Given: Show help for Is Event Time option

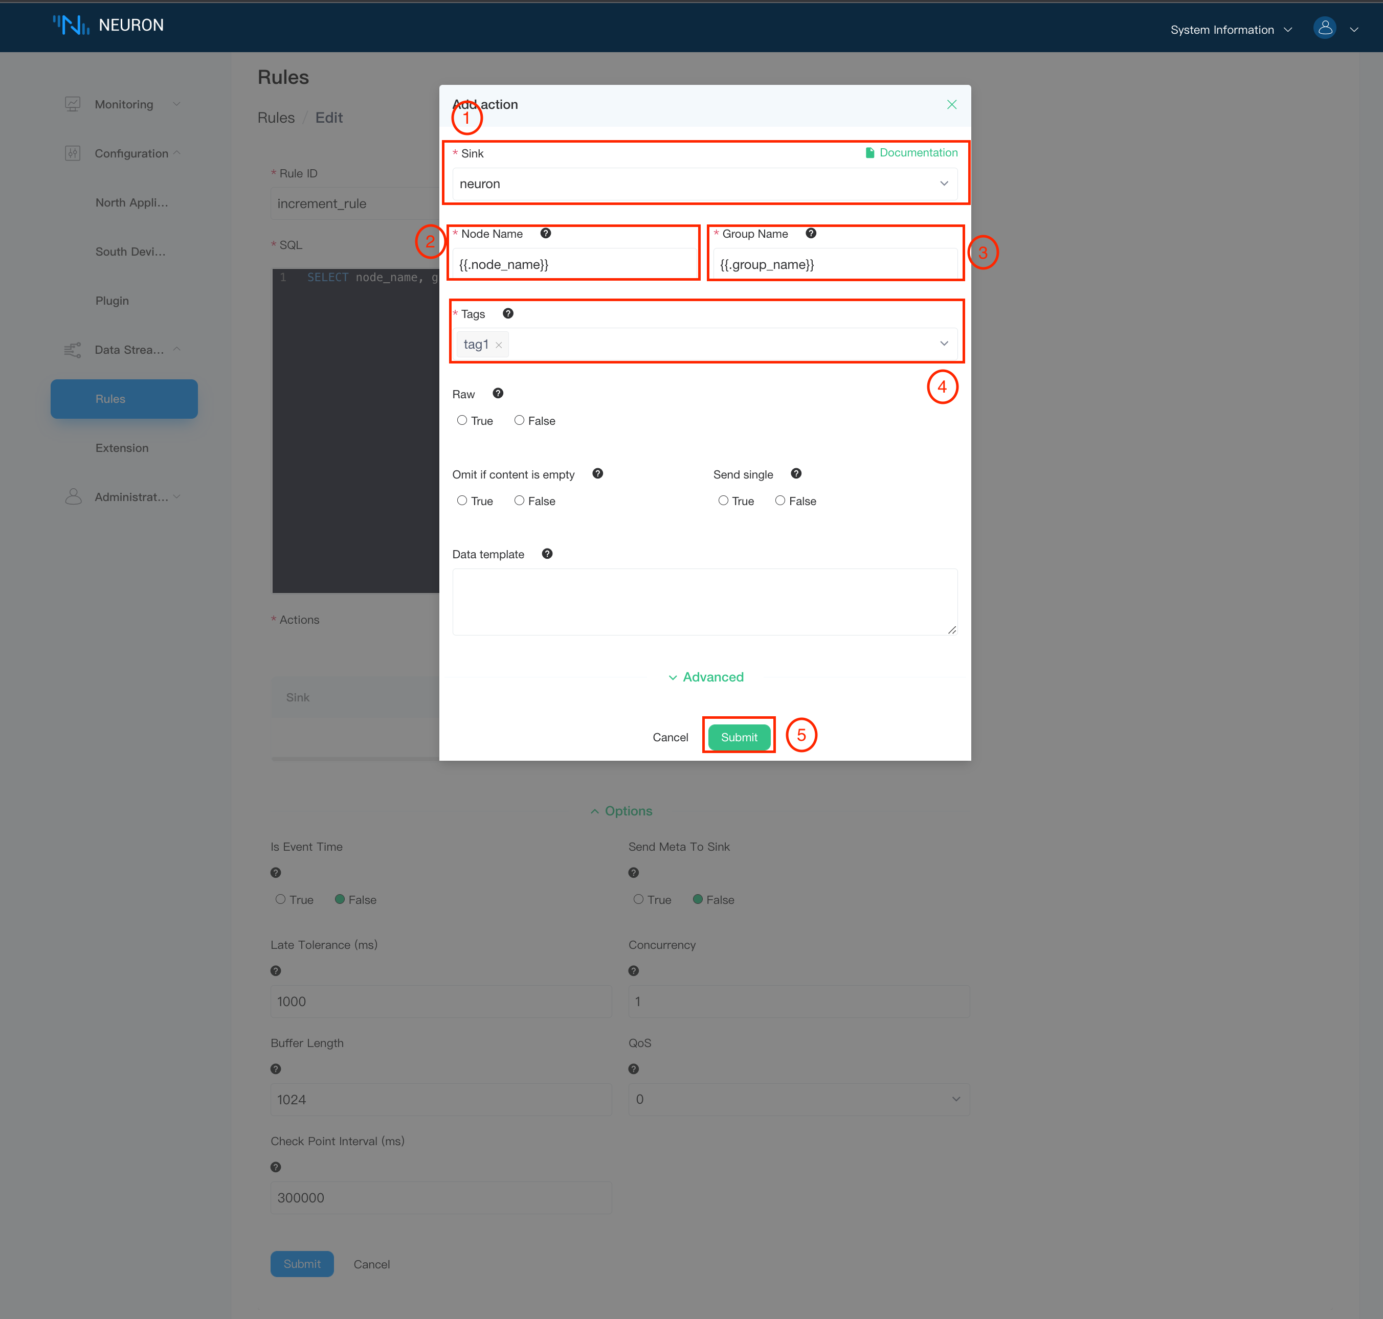Looking at the screenshot, I should point(276,873).
